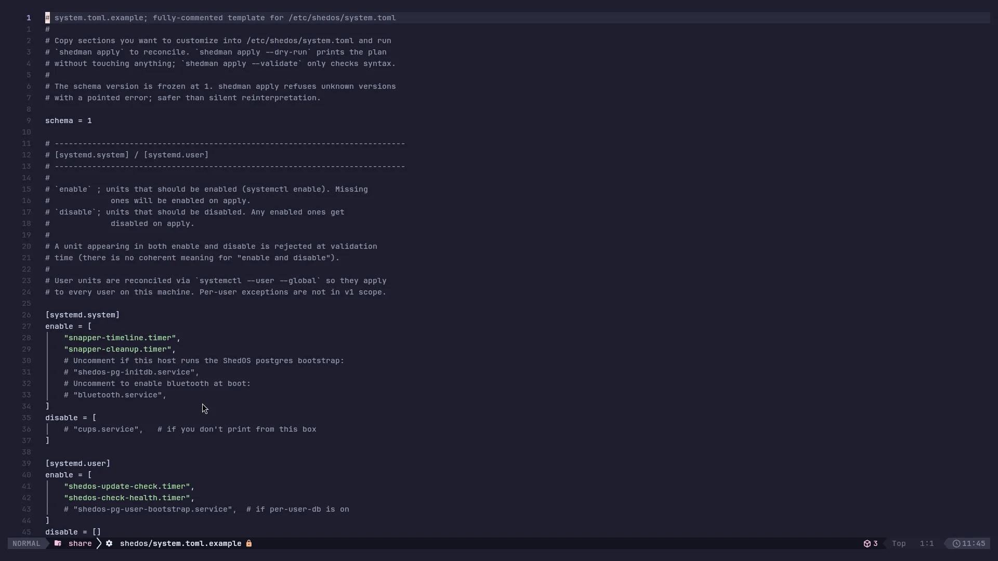998x561 pixels.
Task: Click the cube diagnostics icon beside 3
Action: pos(867,543)
